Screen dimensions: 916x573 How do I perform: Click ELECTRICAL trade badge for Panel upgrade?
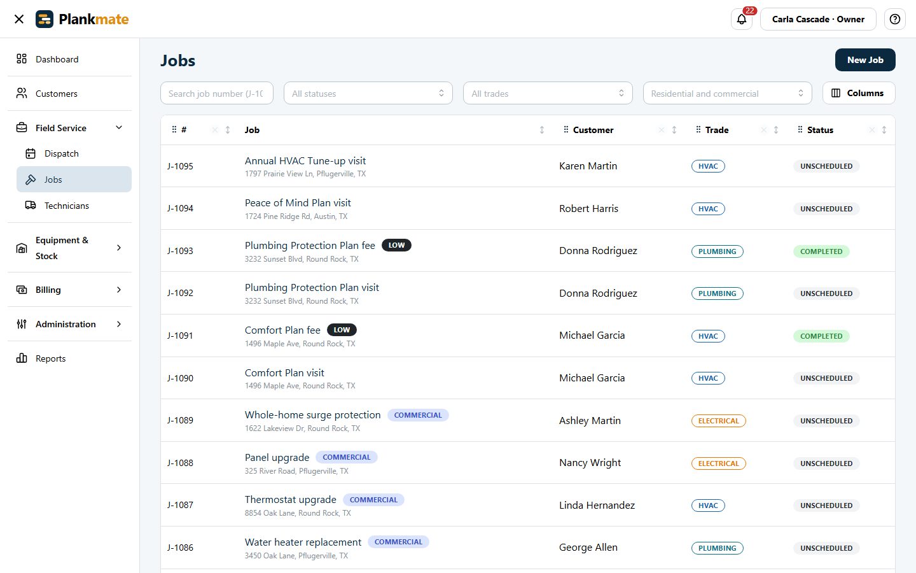coord(719,463)
